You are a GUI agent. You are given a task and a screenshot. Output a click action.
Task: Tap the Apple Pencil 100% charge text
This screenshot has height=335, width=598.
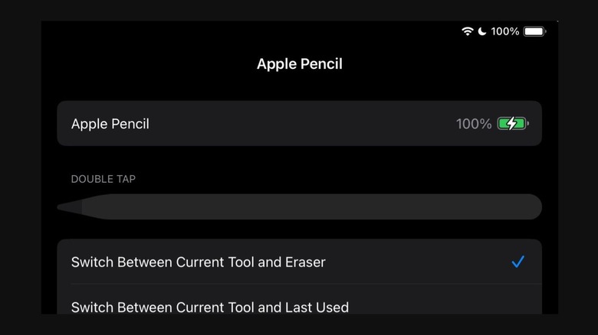[x=473, y=123]
